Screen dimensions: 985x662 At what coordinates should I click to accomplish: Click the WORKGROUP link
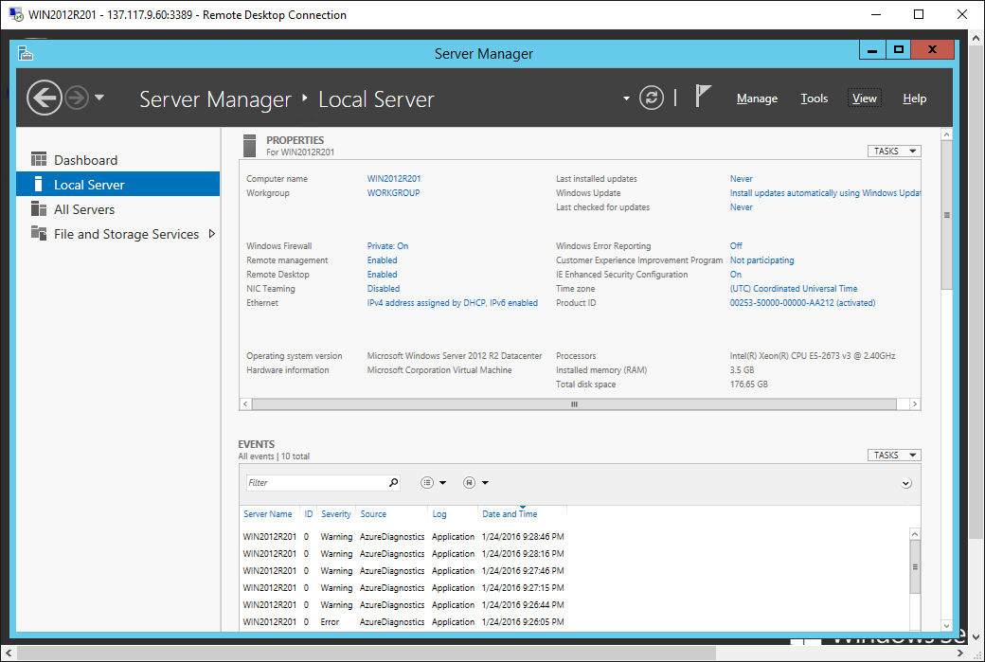click(x=393, y=193)
